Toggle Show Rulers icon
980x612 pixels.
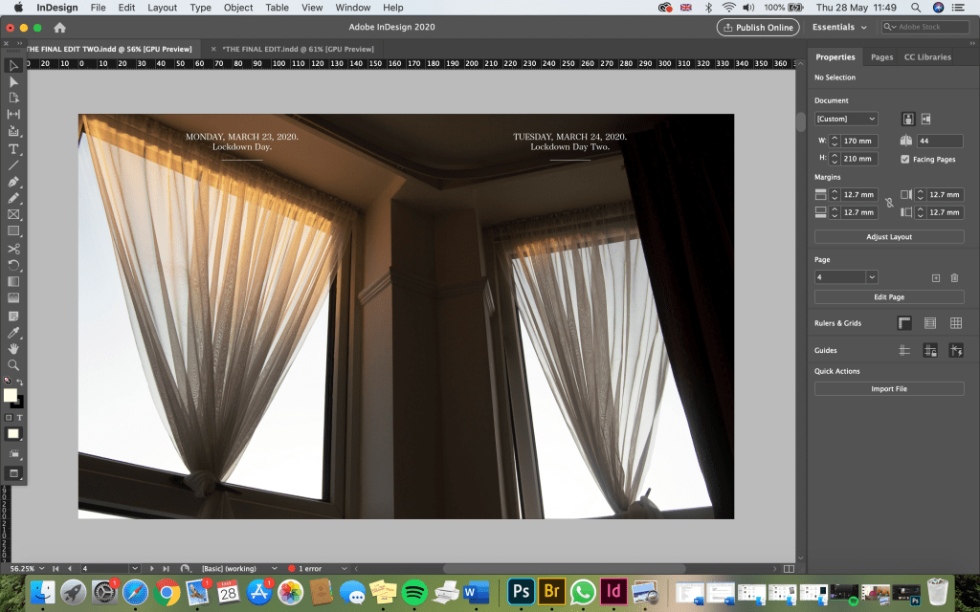(x=904, y=323)
